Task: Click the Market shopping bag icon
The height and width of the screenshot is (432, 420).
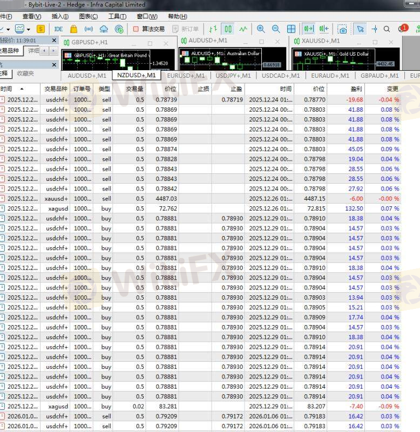Action: click(74, 29)
